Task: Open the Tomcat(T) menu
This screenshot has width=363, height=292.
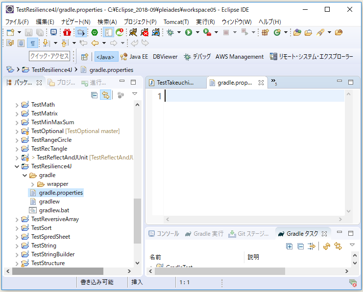Action: coord(176,22)
